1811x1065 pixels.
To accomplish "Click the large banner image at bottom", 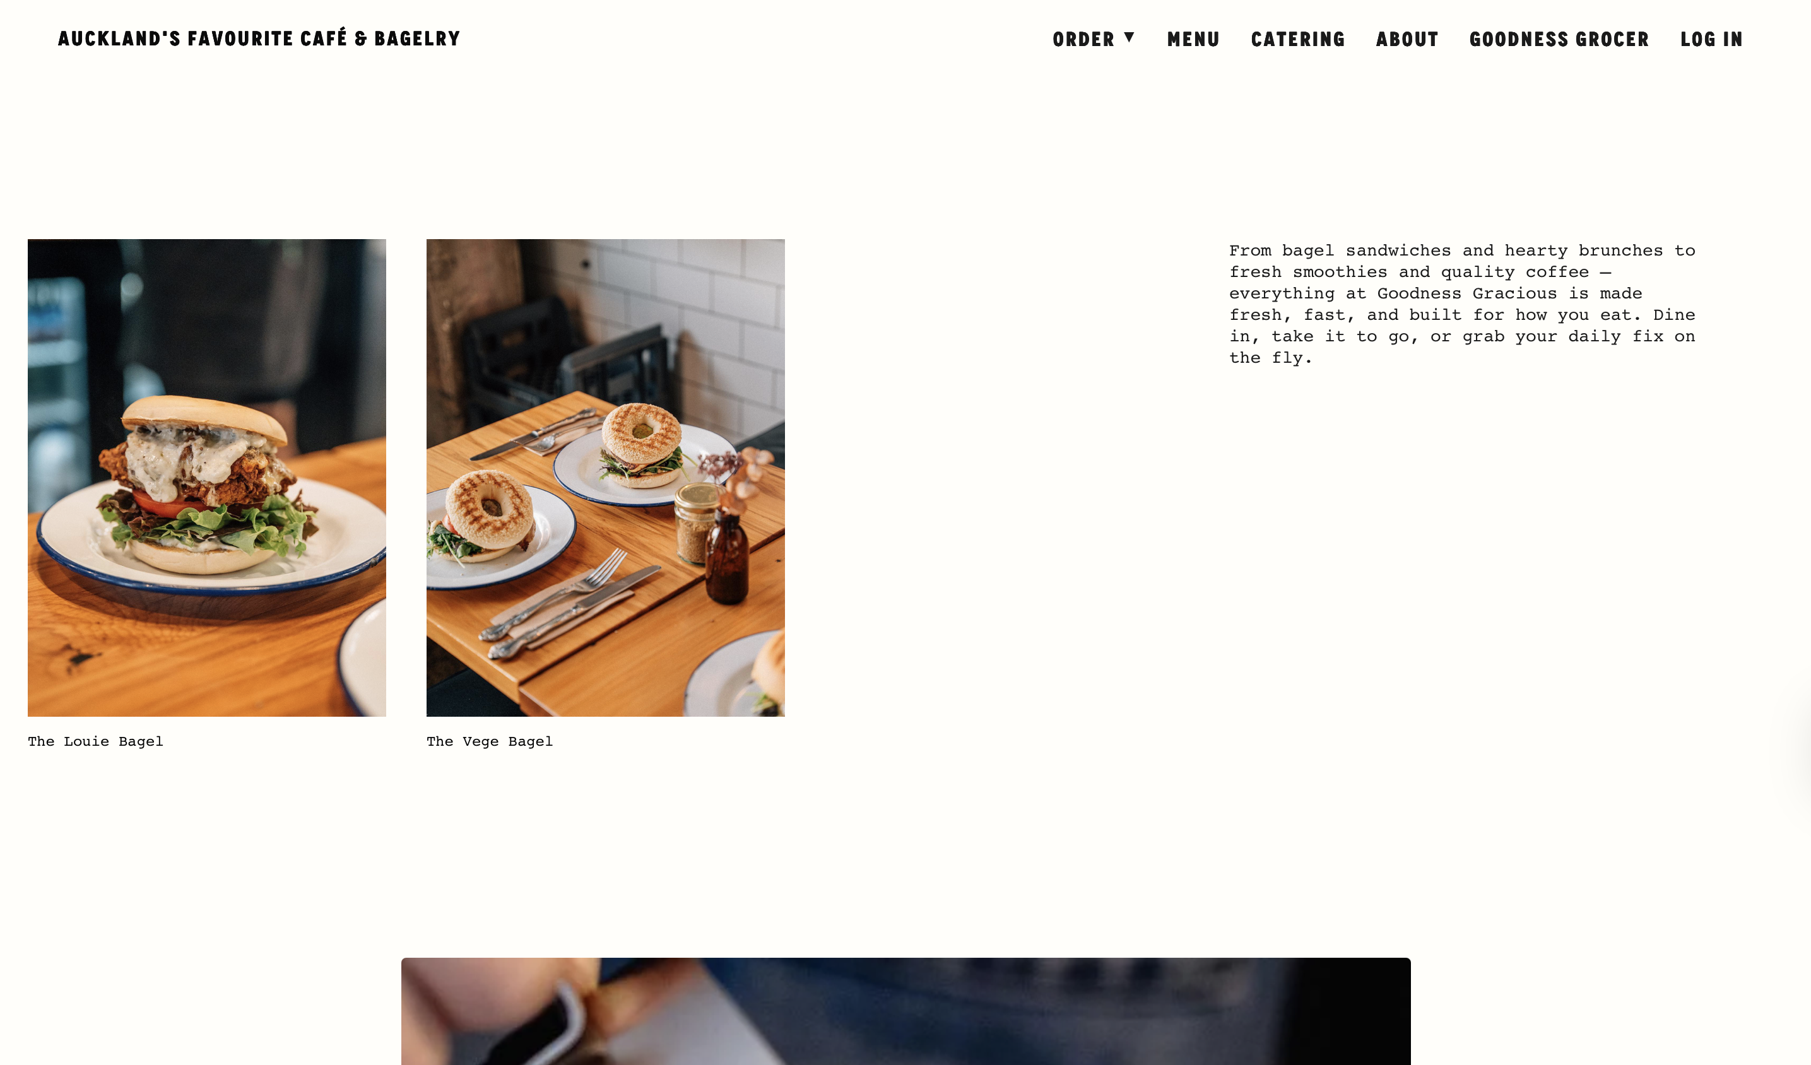I will click(905, 1011).
